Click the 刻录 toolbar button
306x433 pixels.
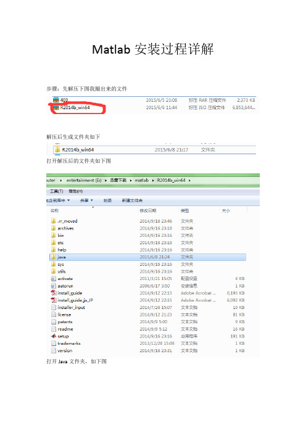tap(107, 200)
